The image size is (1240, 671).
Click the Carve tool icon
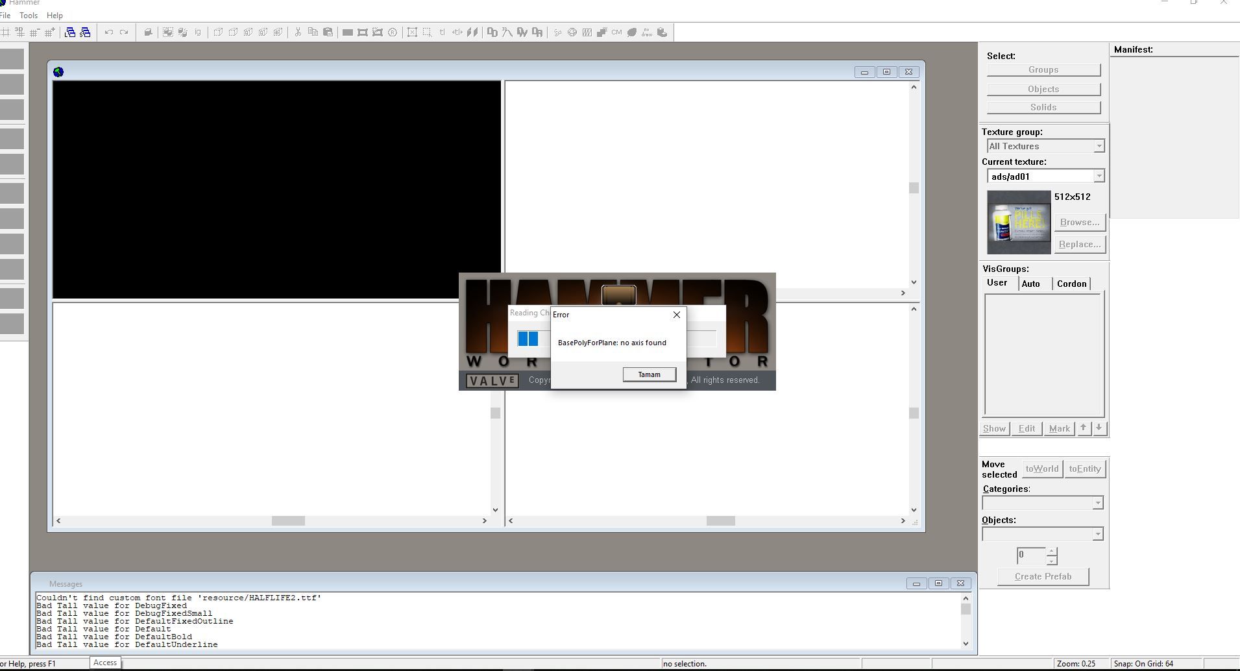[148, 32]
